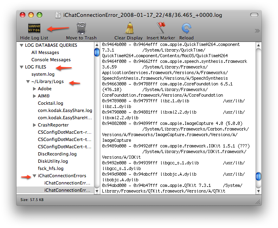
Task: Click the Move to Trash icon
Action: (81, 28)
